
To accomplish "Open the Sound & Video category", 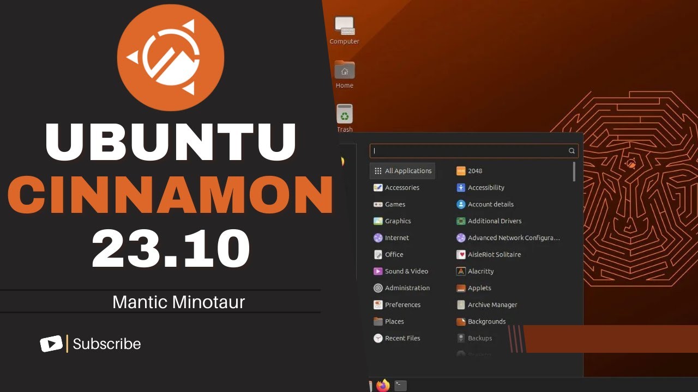I will point(402,271).
